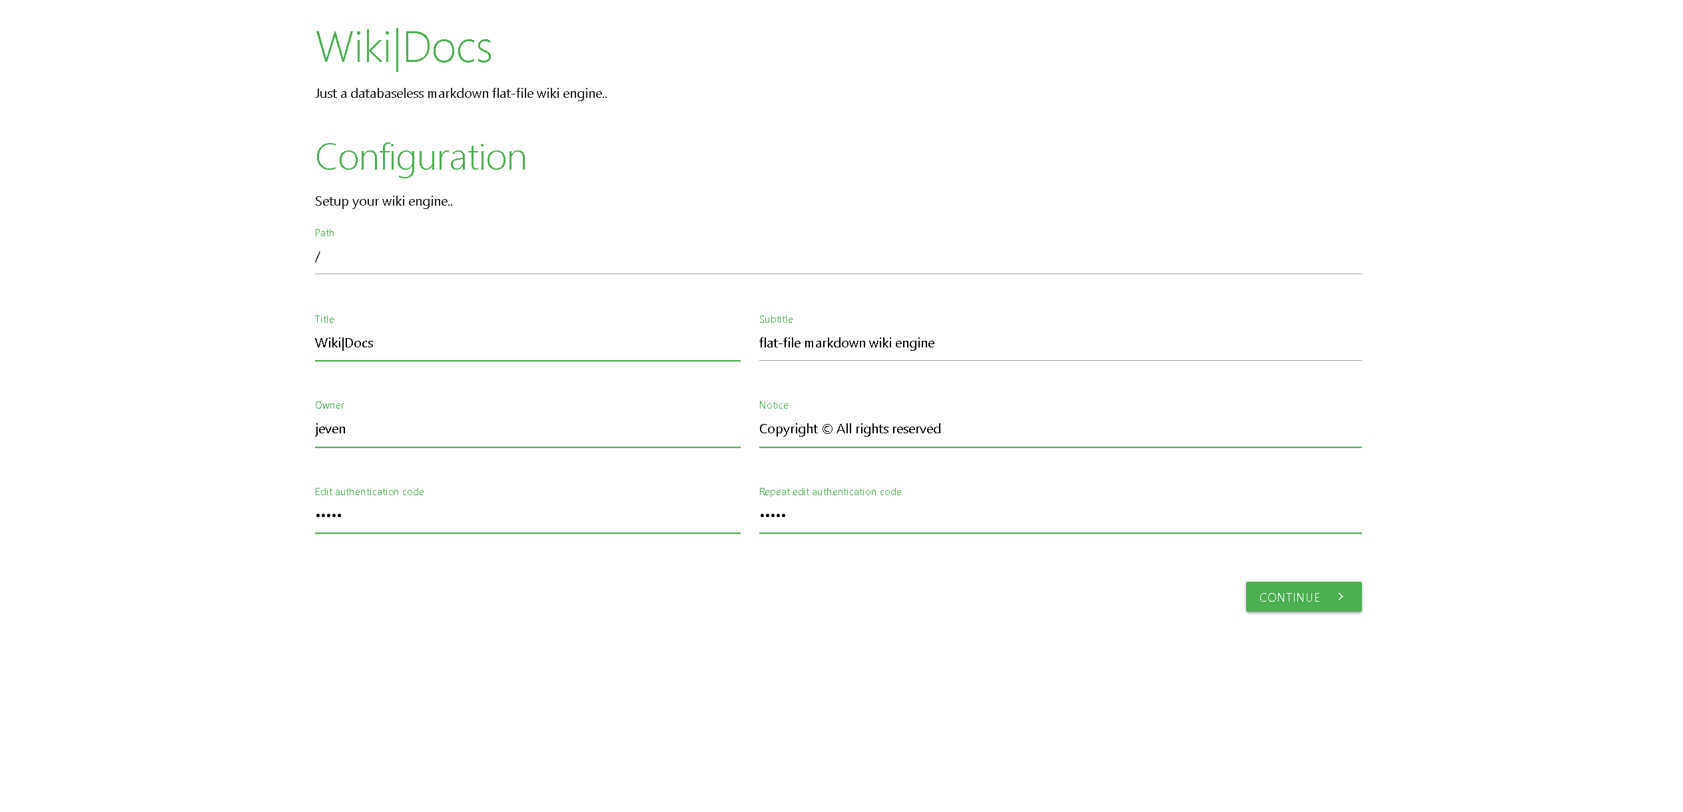
Task: Select the Repeat edit authentication code field
Action: (x=1059, y=515)
